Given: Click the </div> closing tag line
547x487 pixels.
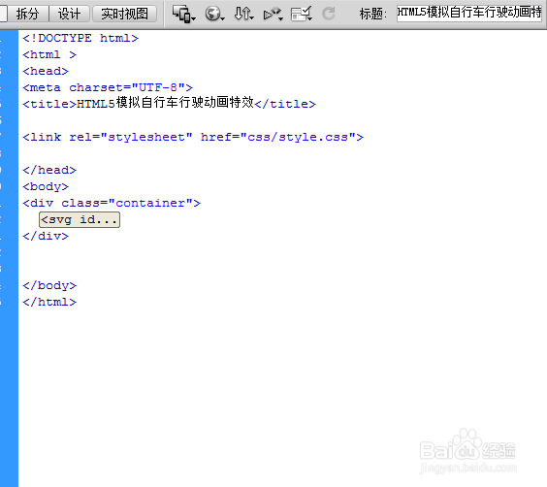Looking at the screenshot, I should 46,236.
